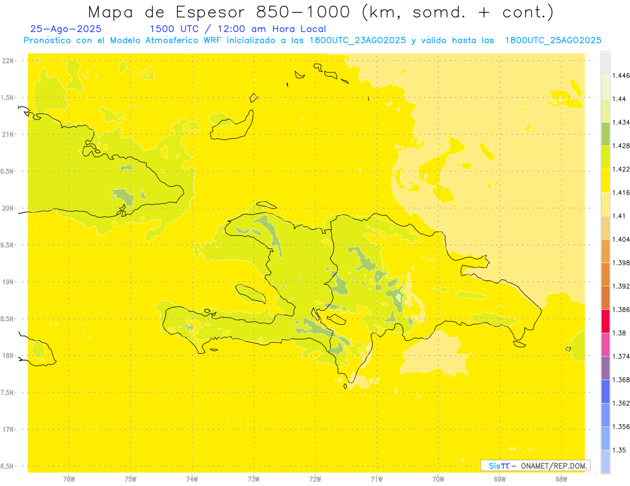Click the '20N' latitude label
The image size is (630, 486).
(8, 208)
